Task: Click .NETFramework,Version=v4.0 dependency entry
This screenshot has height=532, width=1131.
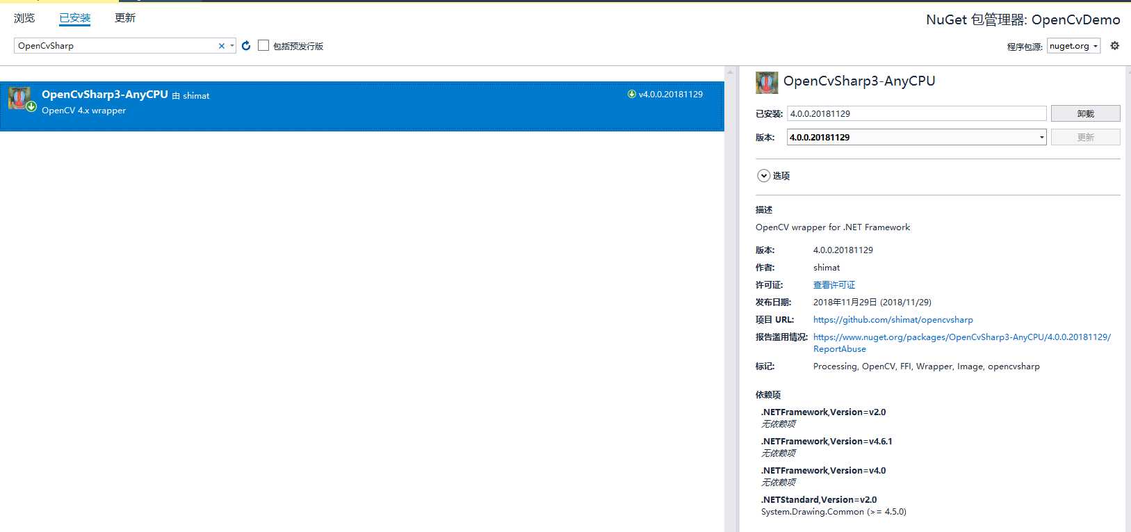Action: pyautogui.click(x=824, y=471)
